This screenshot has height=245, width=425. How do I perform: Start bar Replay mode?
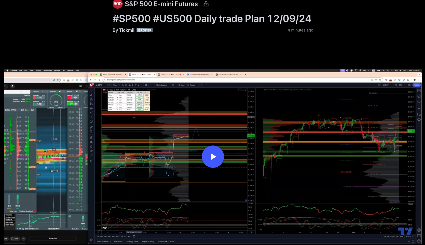[191, 85]
